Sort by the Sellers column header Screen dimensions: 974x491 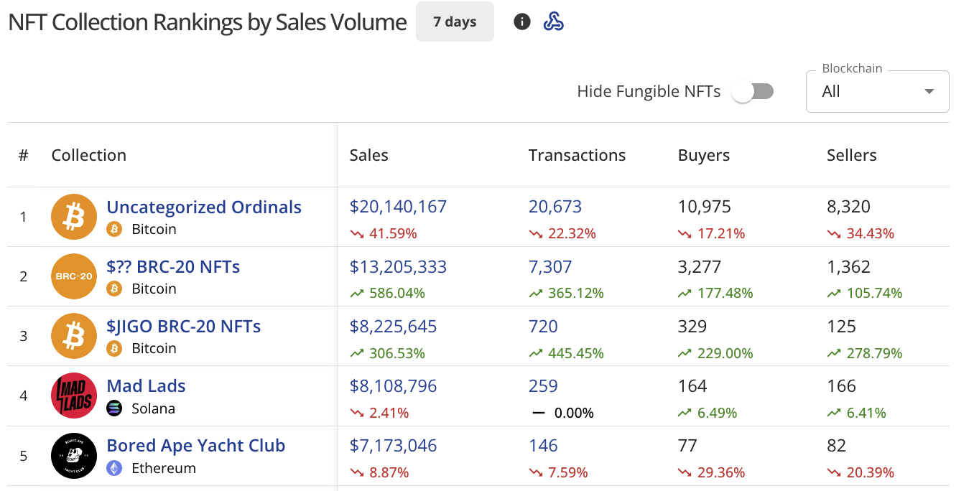(852, 155)
